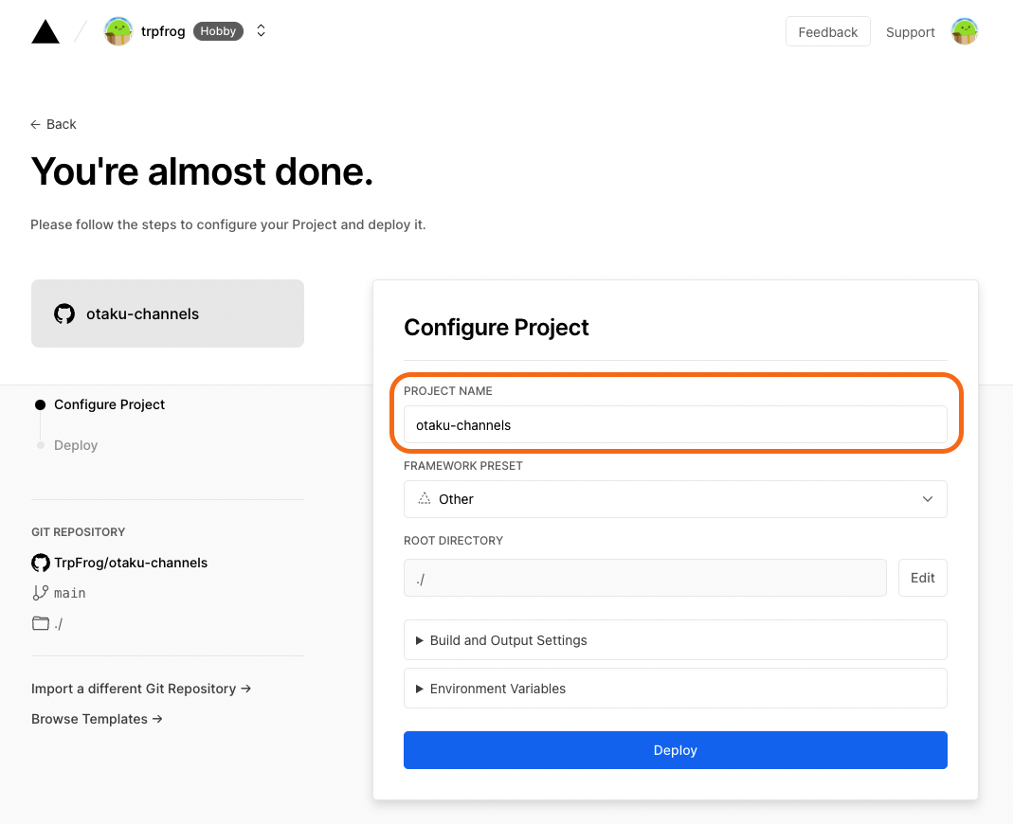This screenshot has width=1013, height=824.
Task: Open Browse Templates link
Action: pyautogui.click(x=97, y=719)
